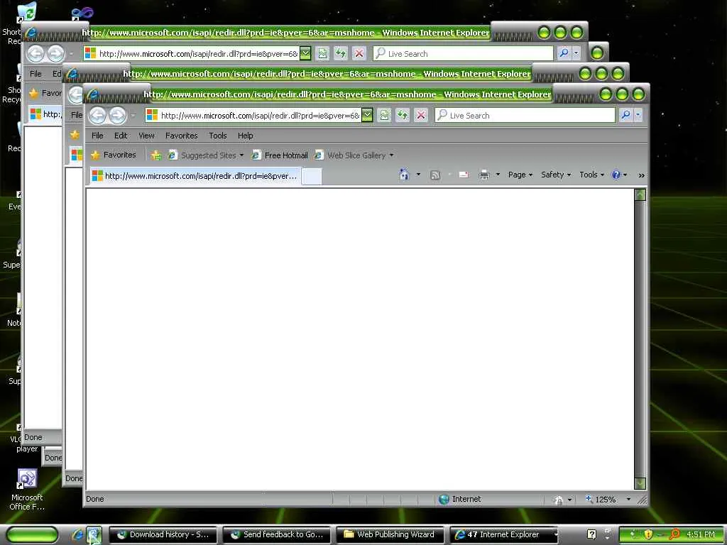Click the 4:51 PM clock

pyautogui.click(x=701, y=534)
